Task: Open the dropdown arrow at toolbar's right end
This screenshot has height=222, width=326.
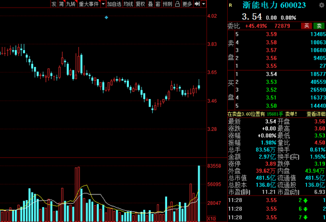Action: click(x=203, y=4)
